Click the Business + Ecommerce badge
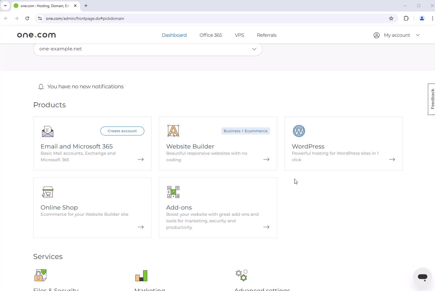This screenshot has width=435, height=291. tap(246, 131)
